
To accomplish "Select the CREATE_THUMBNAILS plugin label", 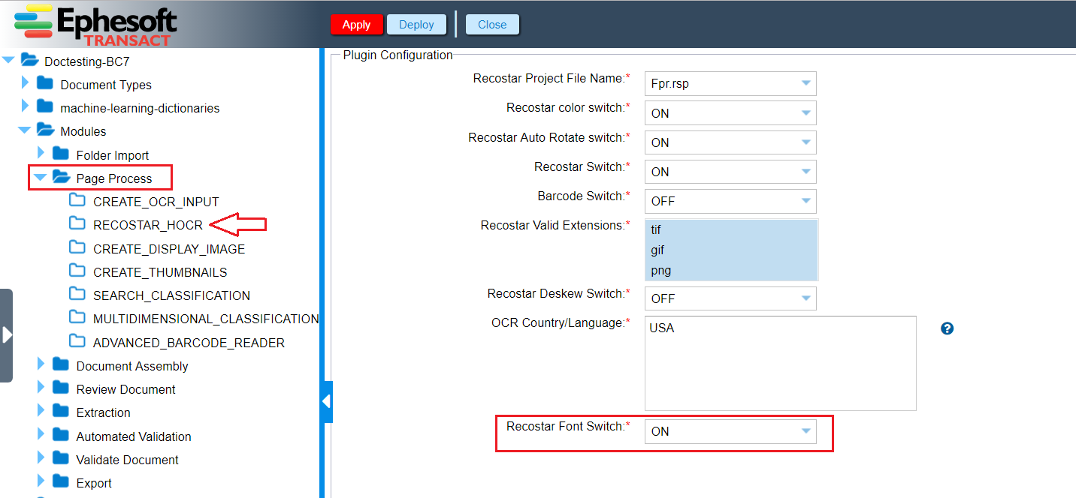I will pos(160,272).
